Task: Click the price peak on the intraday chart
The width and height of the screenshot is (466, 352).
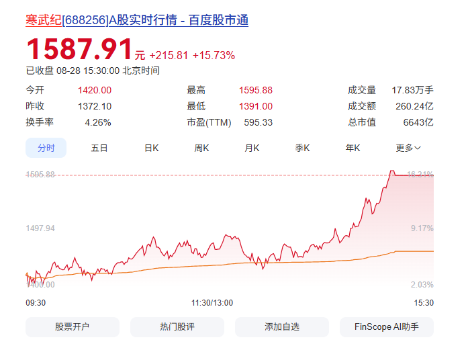Action: tap(392, 171)
